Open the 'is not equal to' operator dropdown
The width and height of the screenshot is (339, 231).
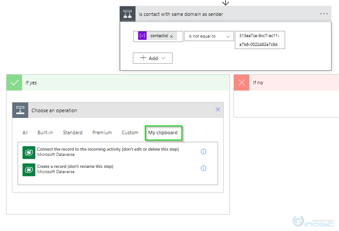click(x=208, y=36)
